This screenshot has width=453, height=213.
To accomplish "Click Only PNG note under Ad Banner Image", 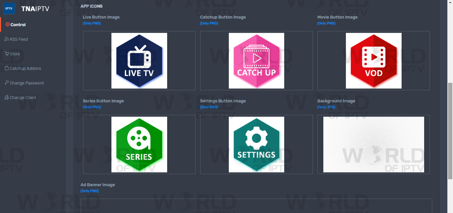I will click(90, 191).
